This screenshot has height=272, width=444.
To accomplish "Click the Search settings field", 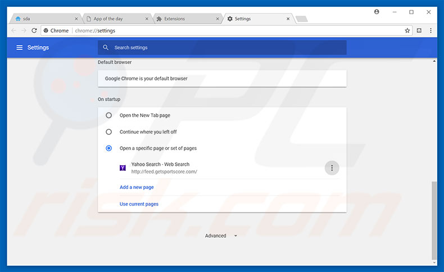I will pyautogui.click(x=222, y=48).
